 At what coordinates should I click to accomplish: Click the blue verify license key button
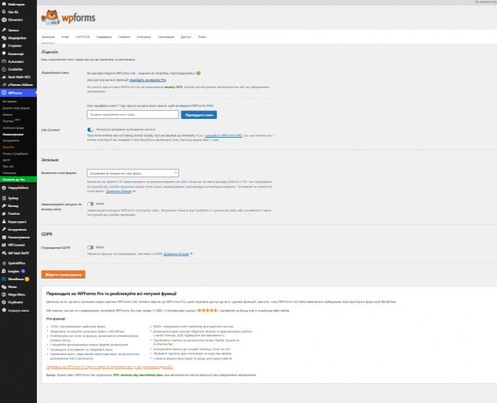[199, 115]
